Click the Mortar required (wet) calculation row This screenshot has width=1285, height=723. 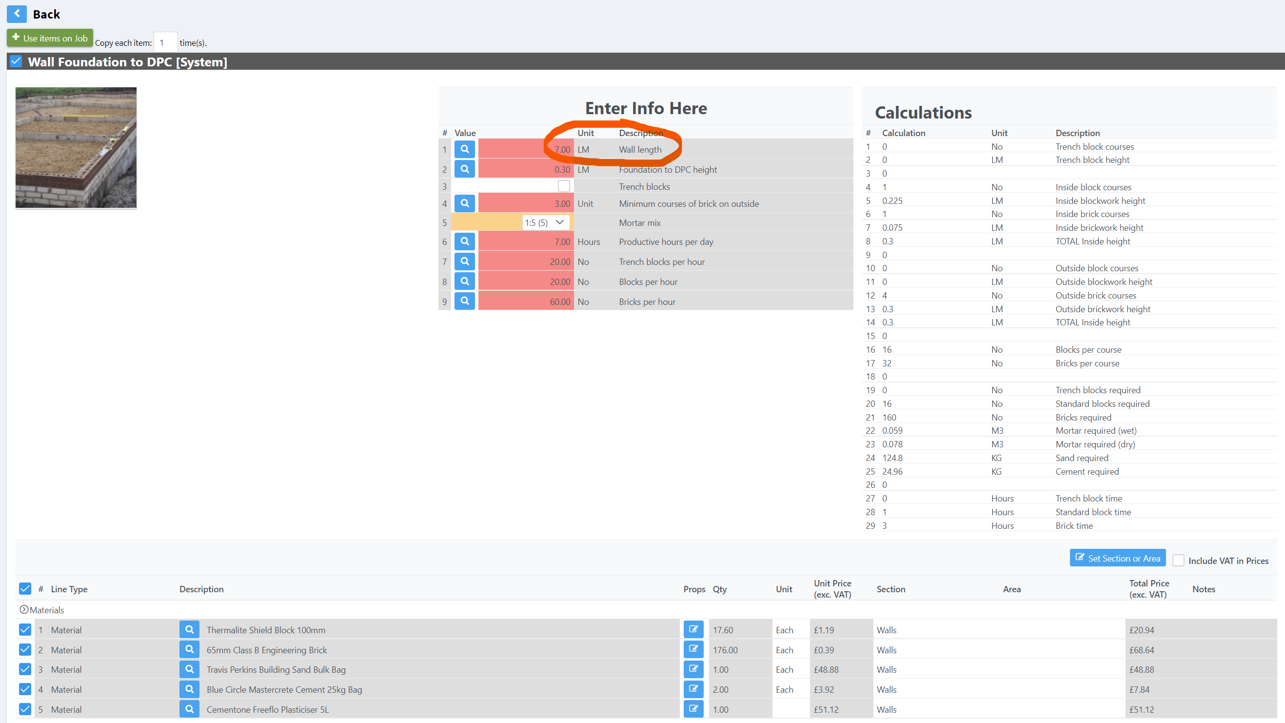click(1069, 430)
